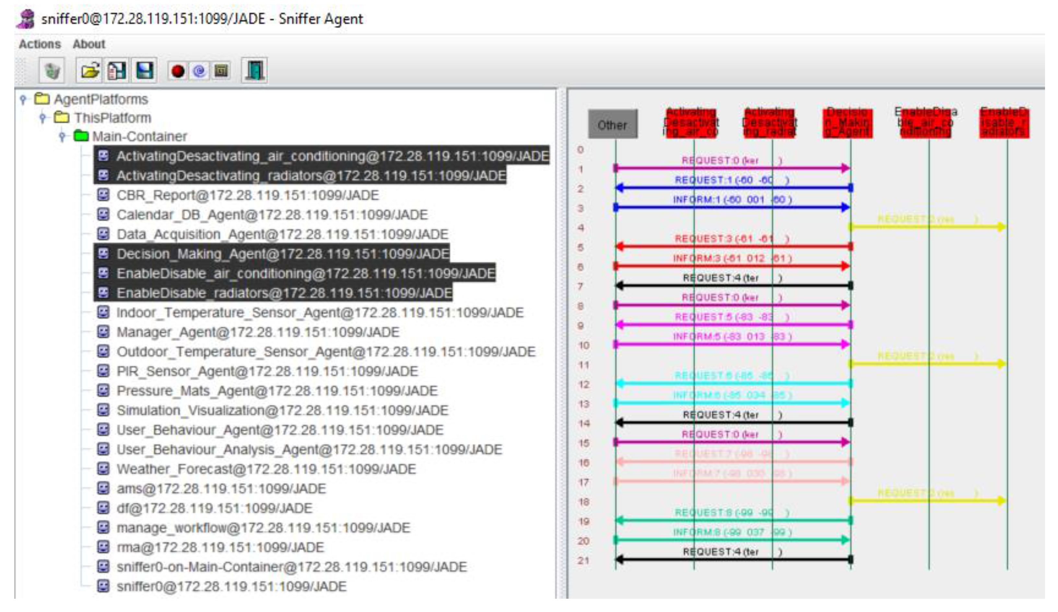Collapse the ThisPlatform tree node
This screenshot has height=612, width=1058.
click(42, 118)
